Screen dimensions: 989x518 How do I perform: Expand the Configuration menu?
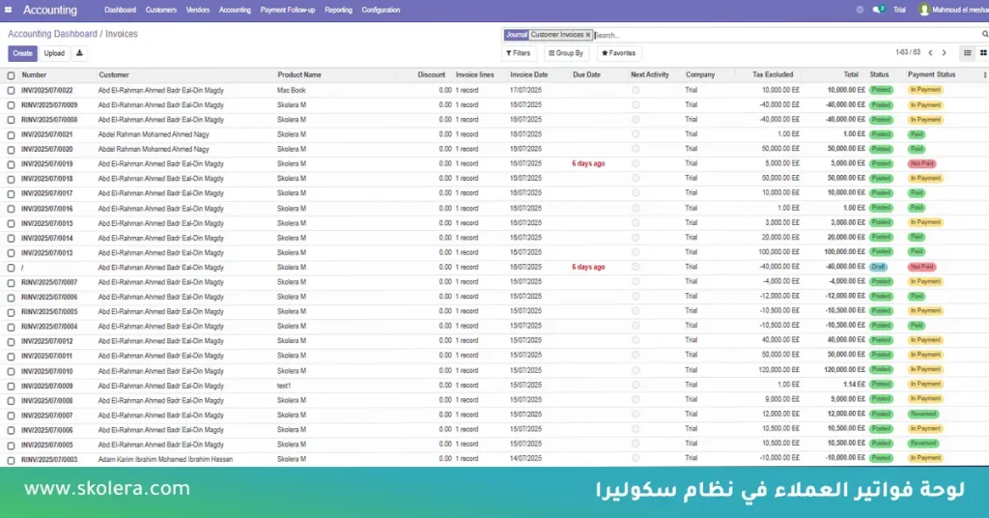pyautogui.click(x=381, y=10)
